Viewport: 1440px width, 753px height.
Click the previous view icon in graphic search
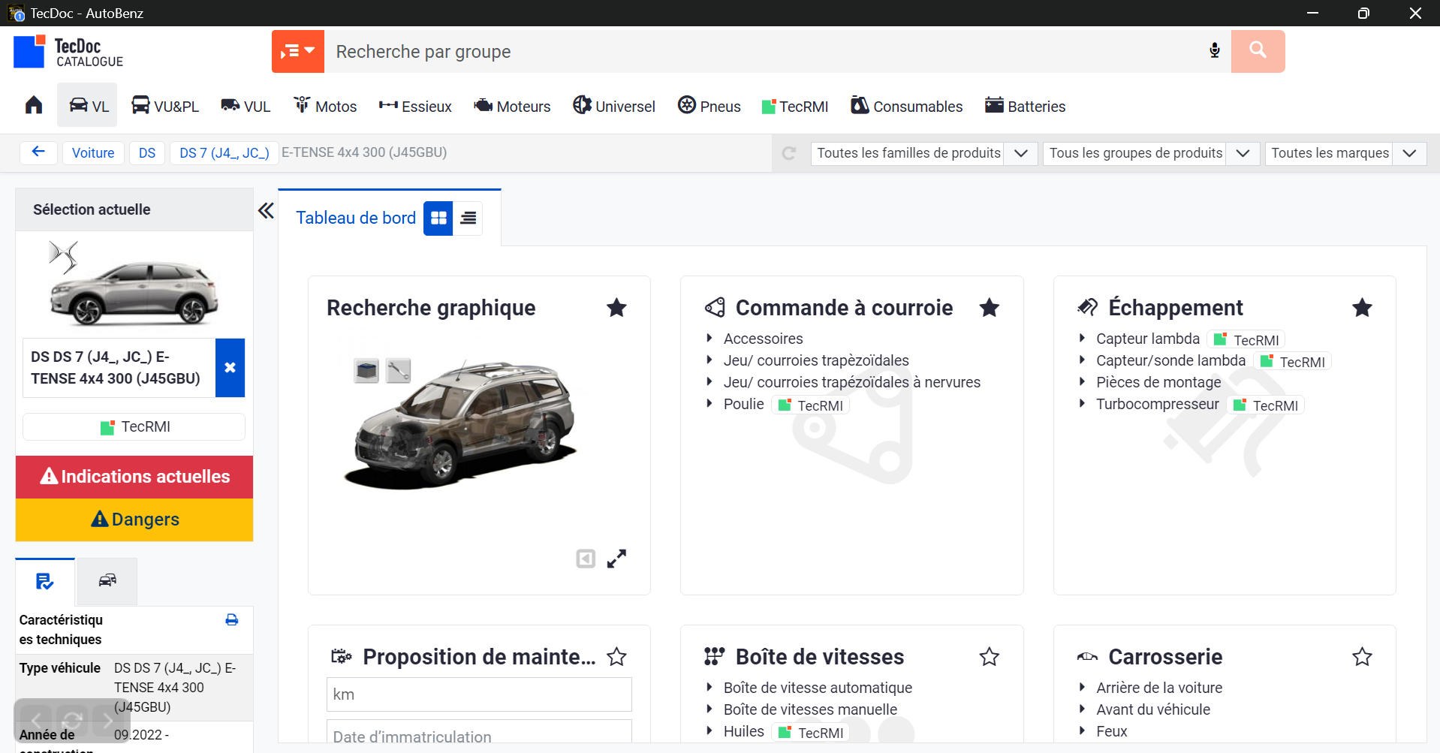[586, 559]
